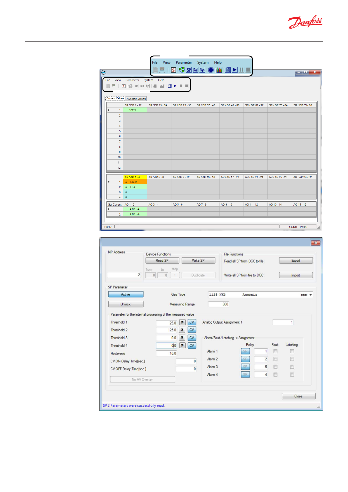Open File menu in the main window
This screenshot has height=492, width=348.
tap(108, 80)
